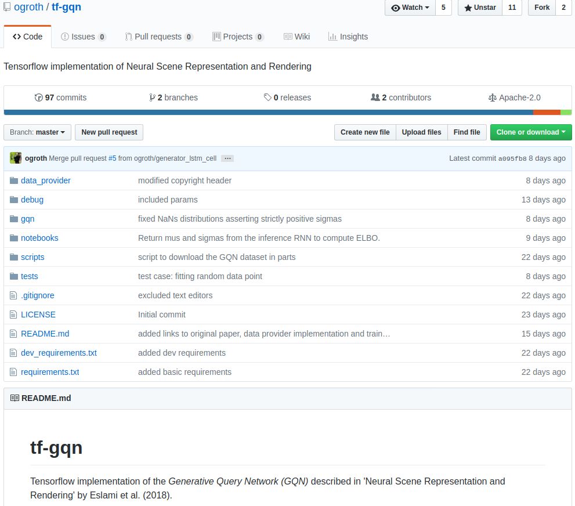Click the scripts folder icon
Viewport: 575px width, 506px height.
point(14,257)
